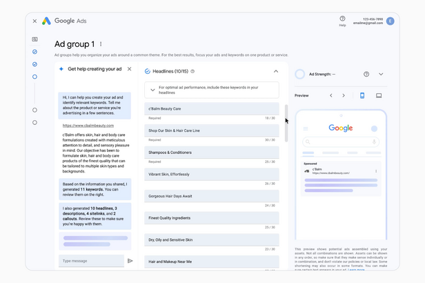Collapse the Headlines section
Viewport: 425px width, 283px height.
(x=276, y=71)
